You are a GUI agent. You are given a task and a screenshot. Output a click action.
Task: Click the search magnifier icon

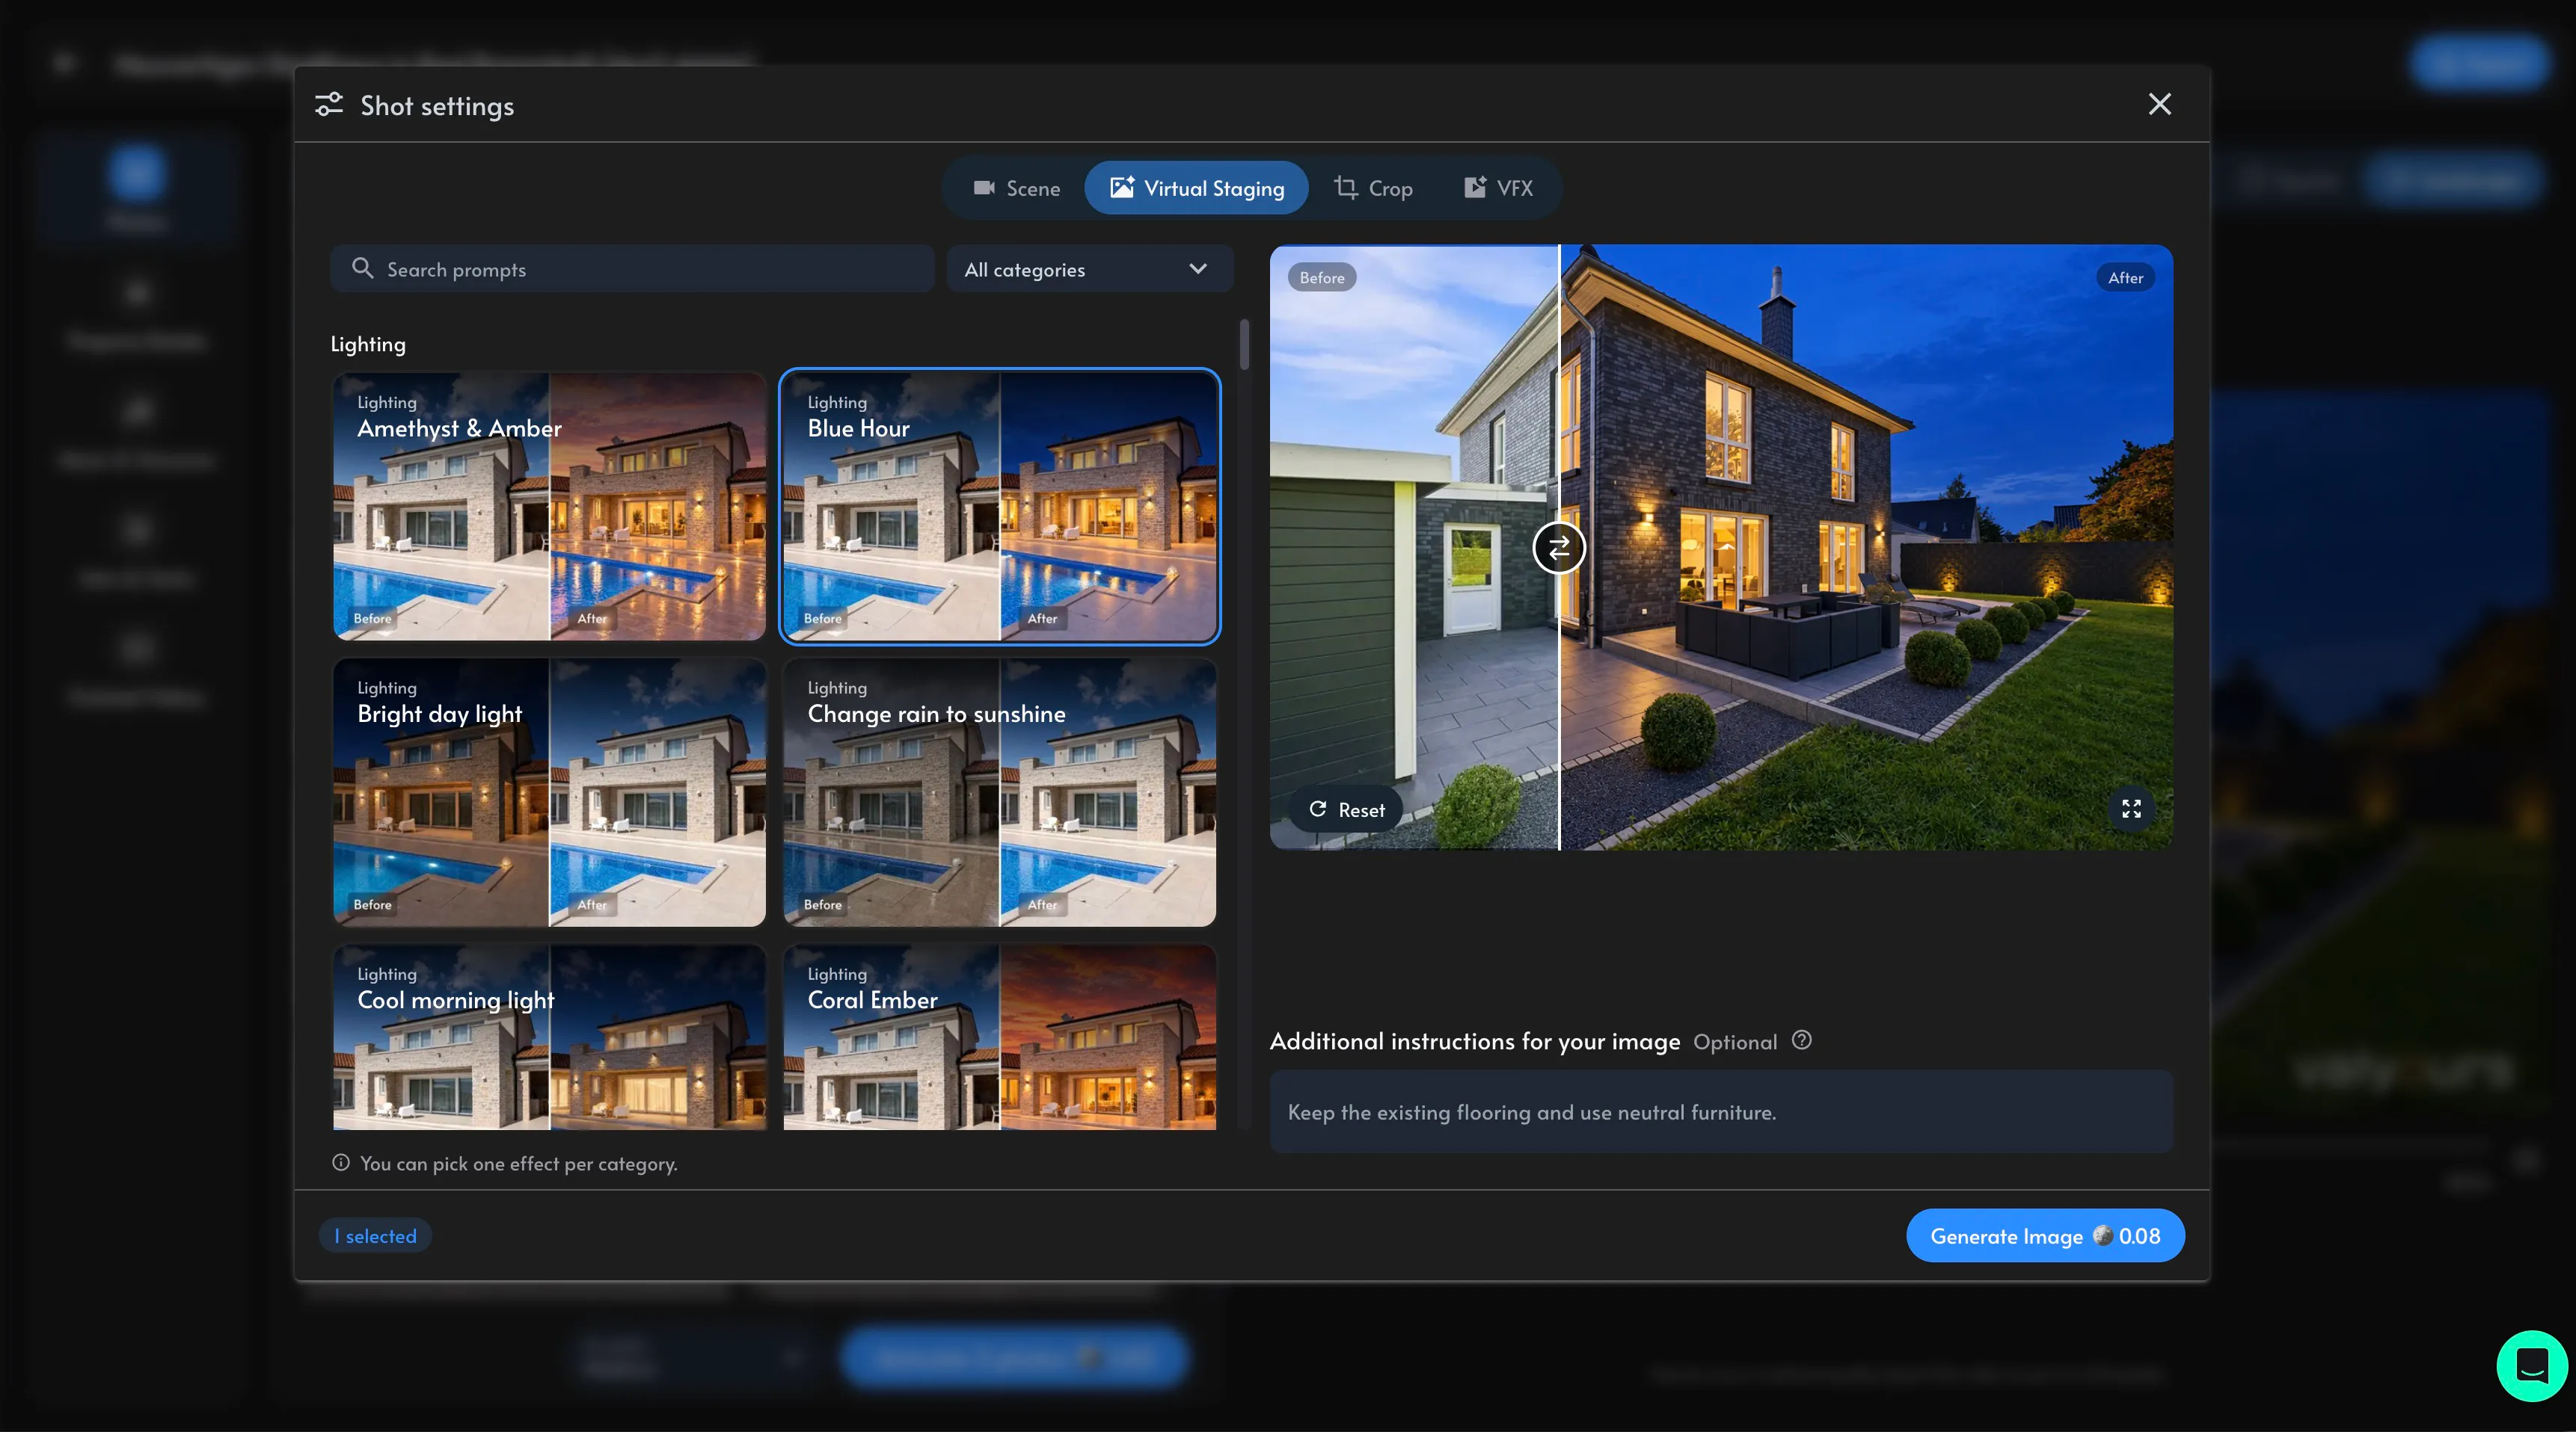click(x=362, y=268)
